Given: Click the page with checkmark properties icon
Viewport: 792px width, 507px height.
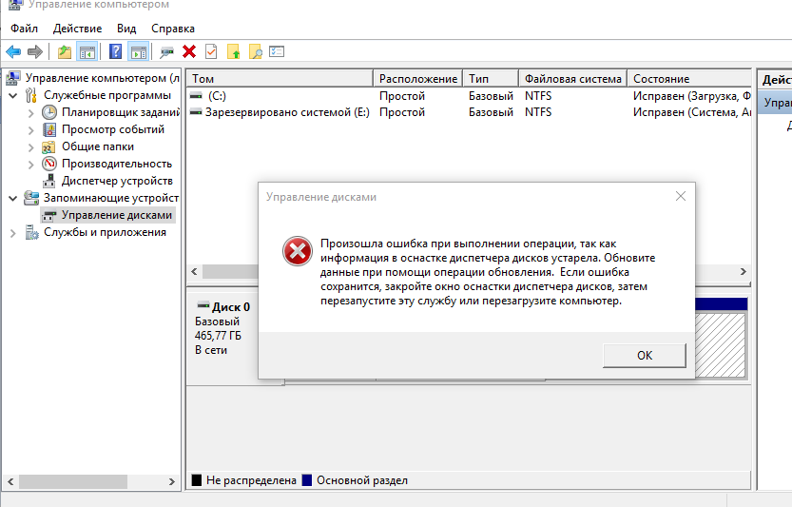Looking at the screenshot, I should point(211,51).
